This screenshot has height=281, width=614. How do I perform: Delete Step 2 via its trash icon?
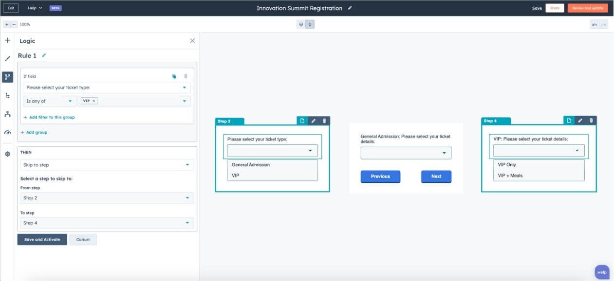pyautogui.click(x=324, y=121)
